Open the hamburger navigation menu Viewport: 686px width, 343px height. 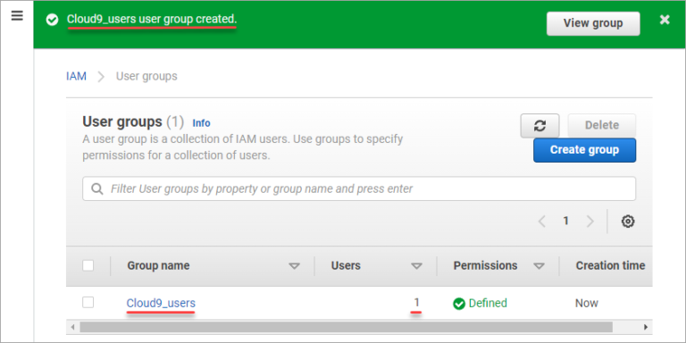17,16
